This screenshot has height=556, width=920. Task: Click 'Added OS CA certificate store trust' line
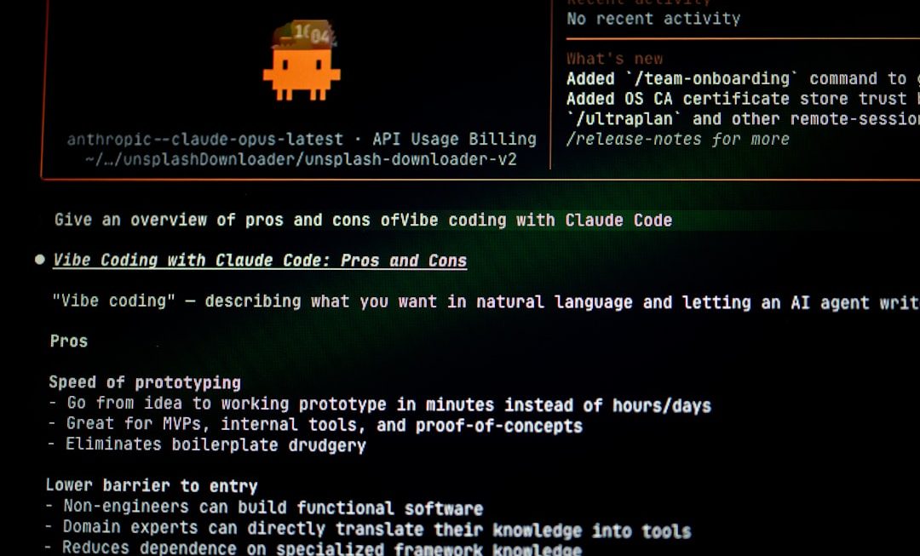[743, 99]
